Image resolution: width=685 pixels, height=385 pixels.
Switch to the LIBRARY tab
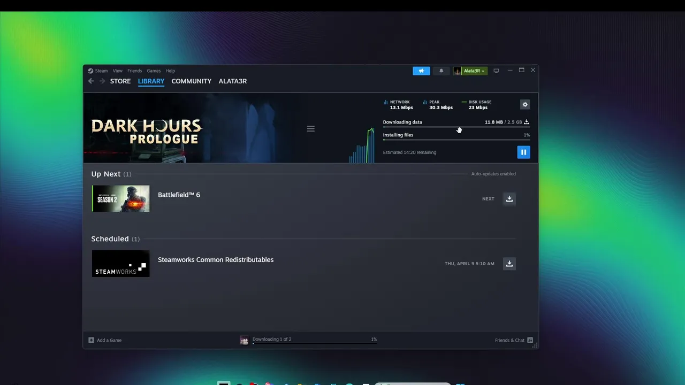pyautogui.click(x=151, y=81)
